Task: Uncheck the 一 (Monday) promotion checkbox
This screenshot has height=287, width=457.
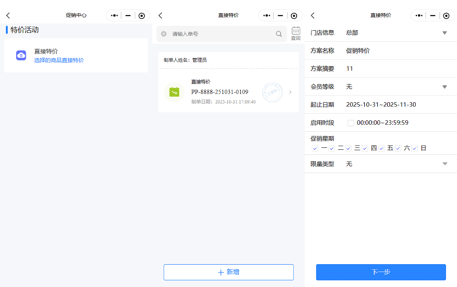Action: (315, 148)
